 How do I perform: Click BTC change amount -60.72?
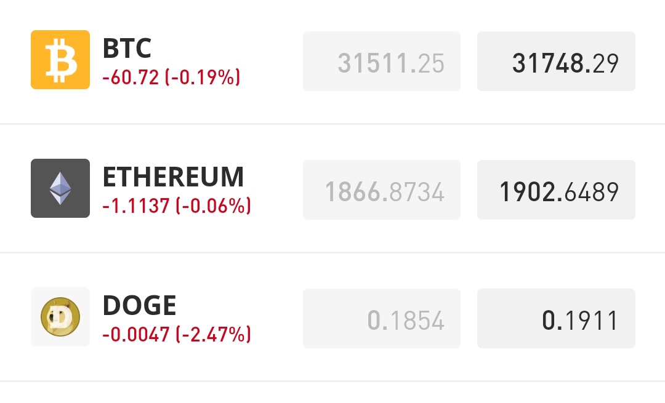(x=131, y=78)
